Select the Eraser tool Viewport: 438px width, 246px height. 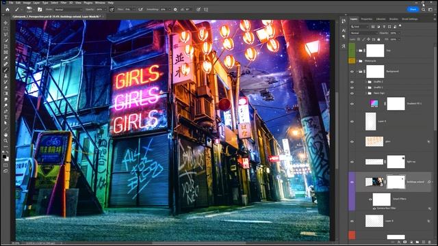pyautogui.click(x=5, y=87)
